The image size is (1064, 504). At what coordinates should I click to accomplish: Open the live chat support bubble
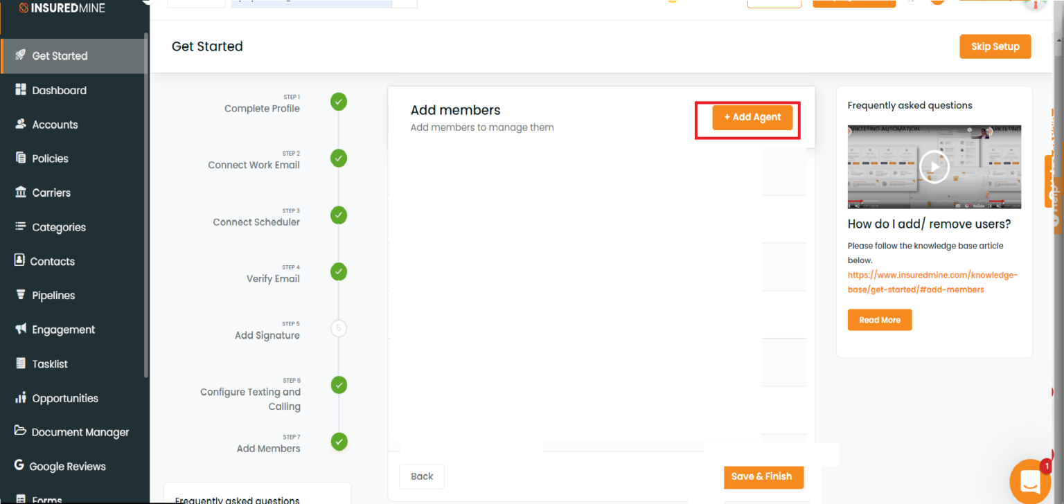click(1030, 480)
